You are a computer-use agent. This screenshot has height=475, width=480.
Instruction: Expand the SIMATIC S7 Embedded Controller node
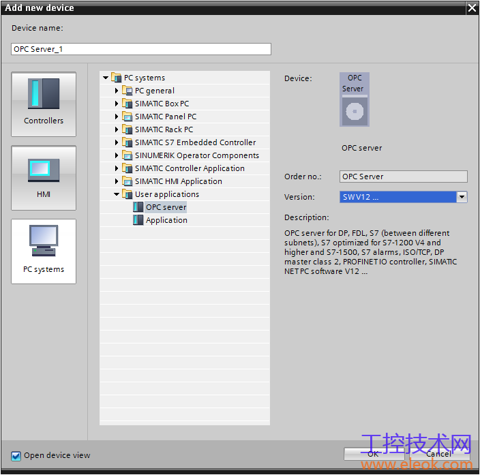click(x=117, y=142)
